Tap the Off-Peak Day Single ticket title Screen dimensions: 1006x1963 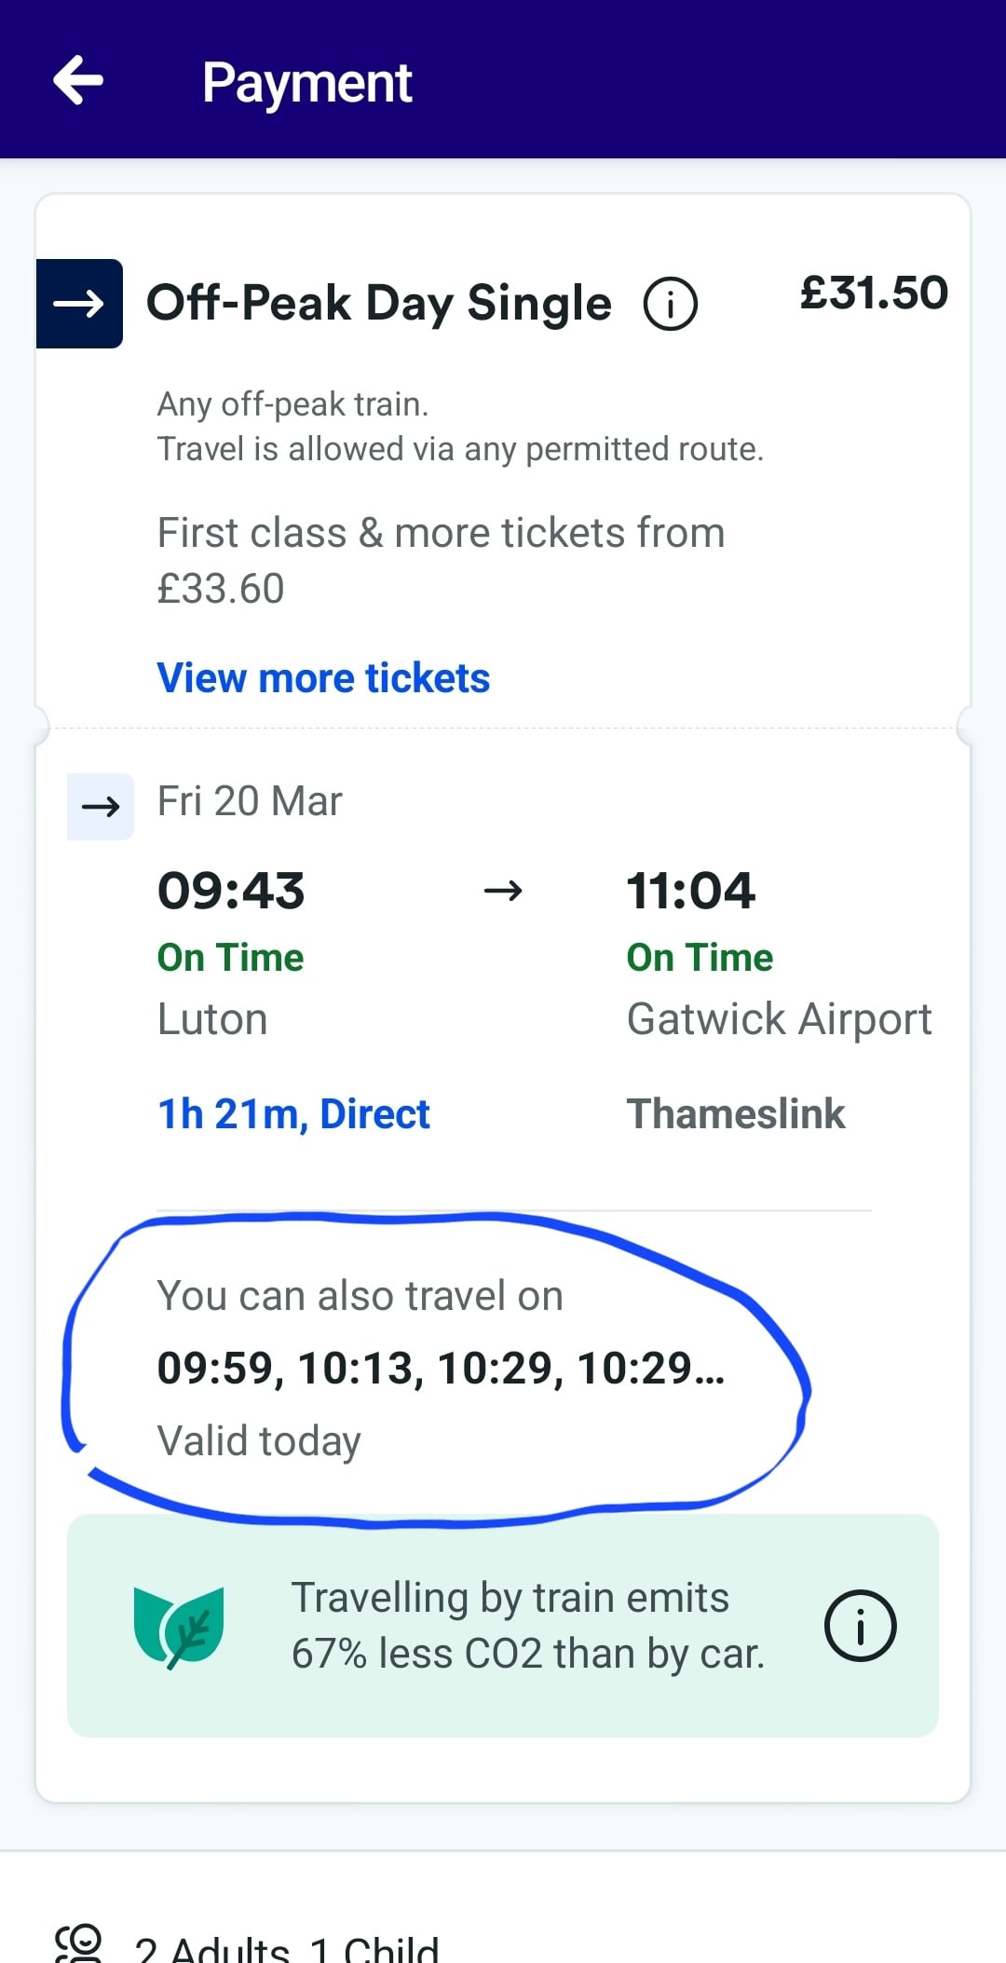tap(379, 304)
